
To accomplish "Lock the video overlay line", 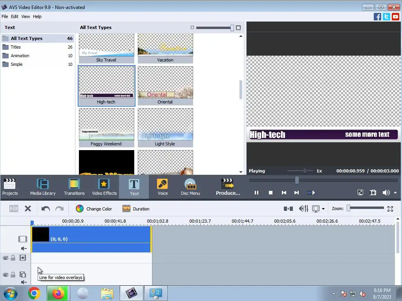I will [13, 275].
